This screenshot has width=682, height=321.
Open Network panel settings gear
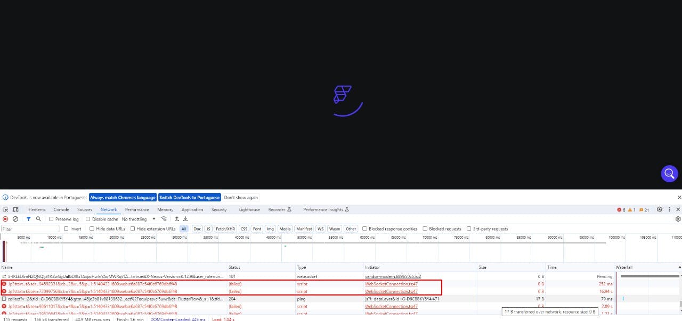click(x=678, y=219)
